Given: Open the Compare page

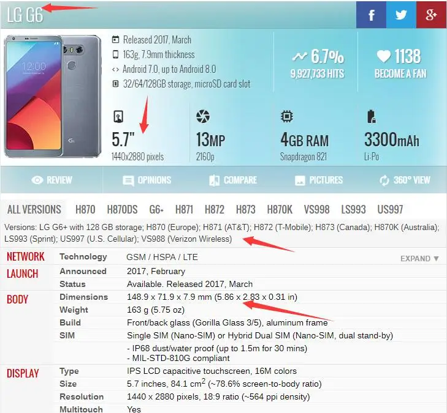Looking at the screenshot, I should point(233,180).
